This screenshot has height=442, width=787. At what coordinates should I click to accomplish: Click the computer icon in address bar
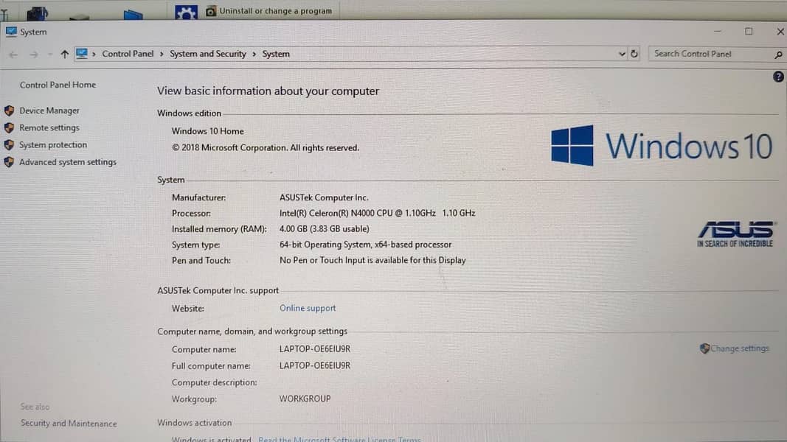pos(81,54)
